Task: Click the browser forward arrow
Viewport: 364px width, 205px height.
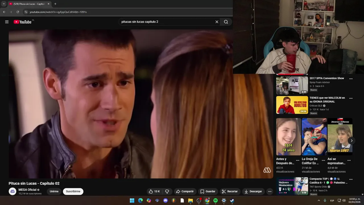Action: (x=11, y=12)
